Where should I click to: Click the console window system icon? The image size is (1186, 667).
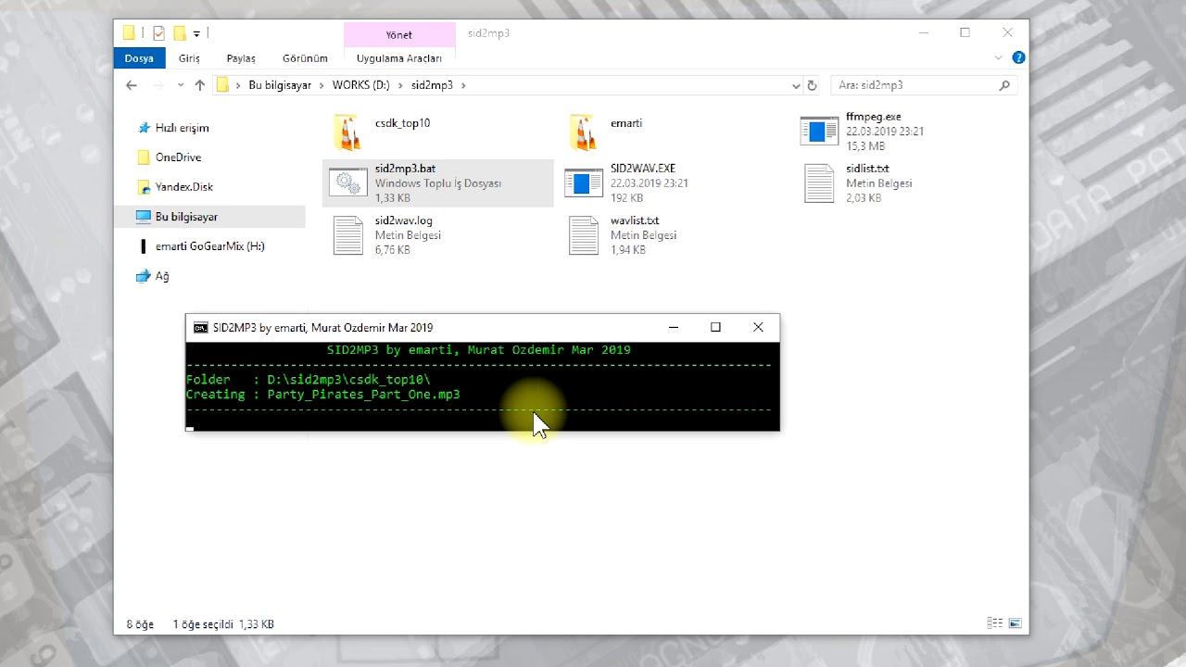tap(200, 327)
